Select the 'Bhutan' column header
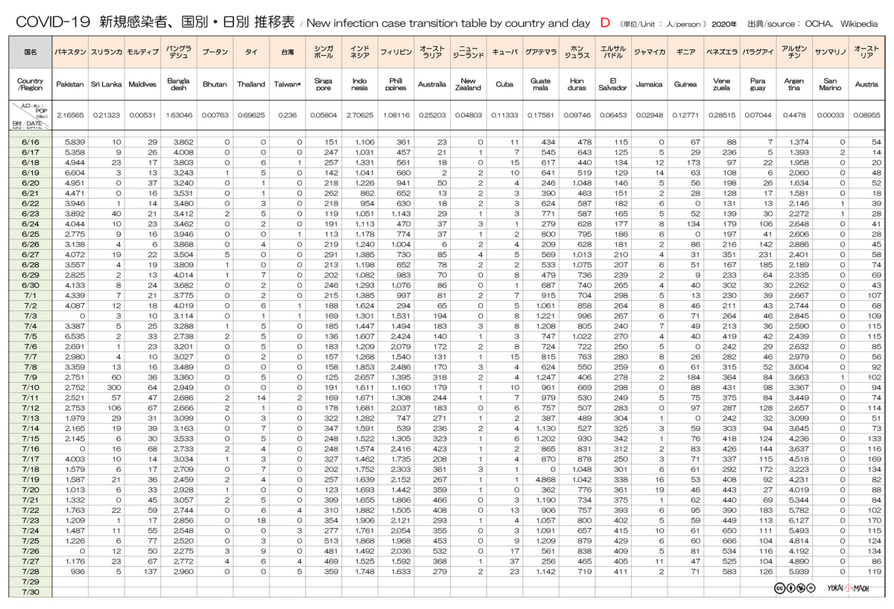The image size is (894, 609). click(x=215, y=84)
